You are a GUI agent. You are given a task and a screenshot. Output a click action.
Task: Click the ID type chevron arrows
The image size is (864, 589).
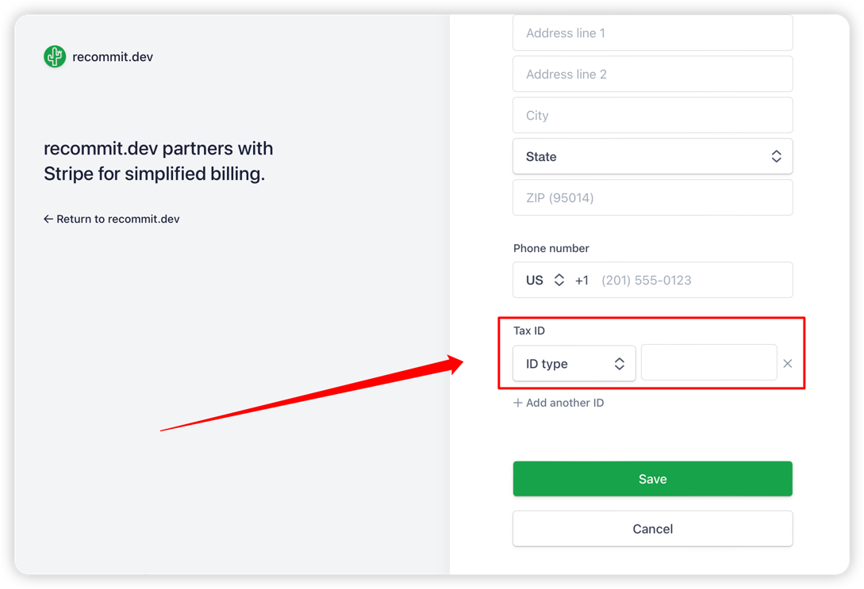[619, 364]
